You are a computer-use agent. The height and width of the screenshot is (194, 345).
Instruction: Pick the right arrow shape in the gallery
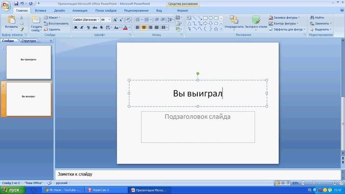(205, 23)
